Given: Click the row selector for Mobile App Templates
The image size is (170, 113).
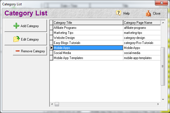Looking at the screenshot, I should (51, 58).
